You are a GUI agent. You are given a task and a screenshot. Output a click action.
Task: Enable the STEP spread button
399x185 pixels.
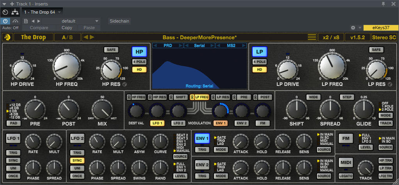click(x=347, y=97)
